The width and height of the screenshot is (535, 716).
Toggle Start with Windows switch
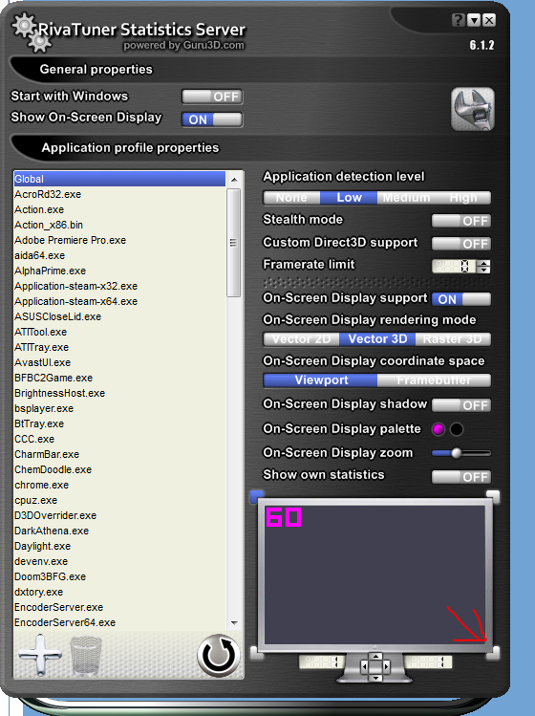tap(212, 97)
